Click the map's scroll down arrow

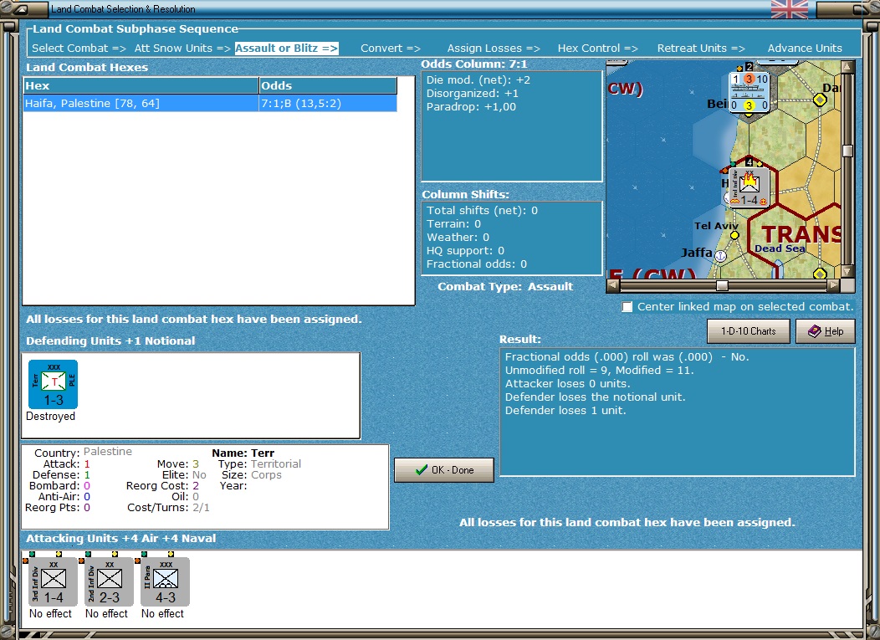847,272
